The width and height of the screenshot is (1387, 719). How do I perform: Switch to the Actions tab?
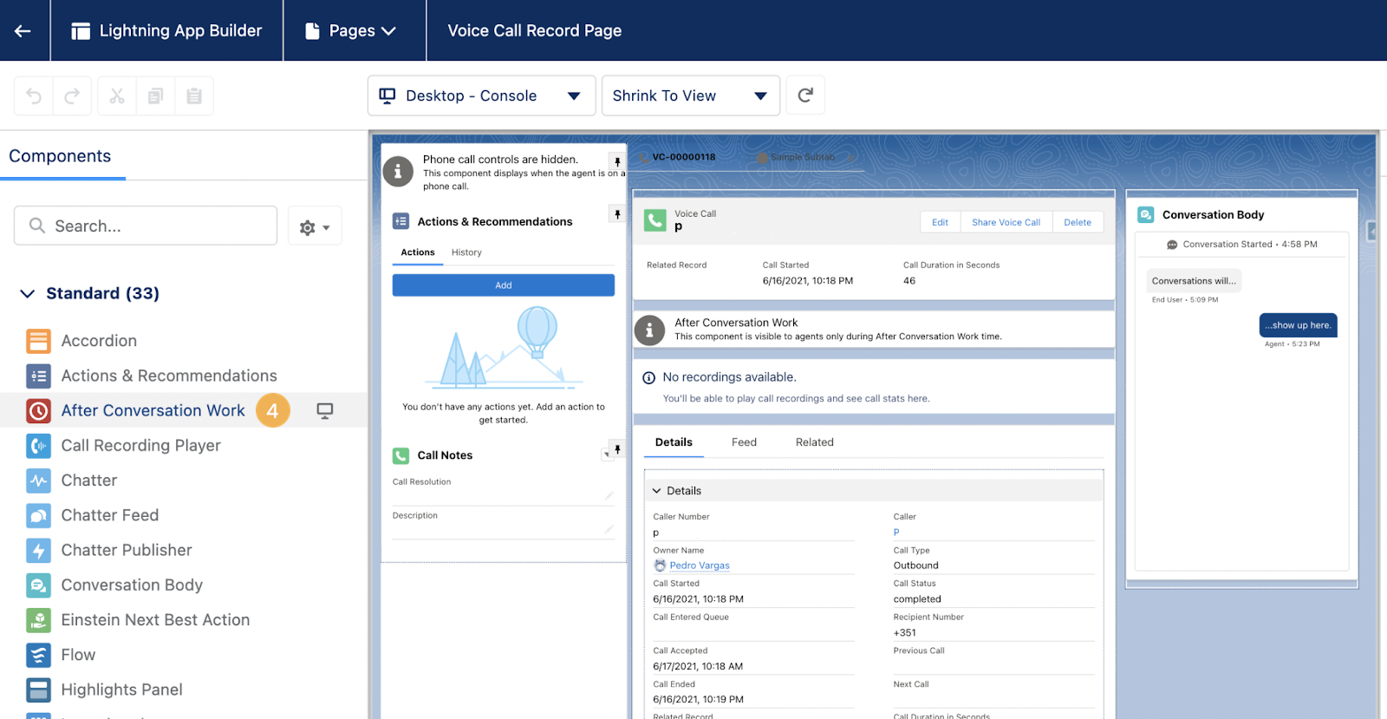pyautogui.click(x=418, y=252)
